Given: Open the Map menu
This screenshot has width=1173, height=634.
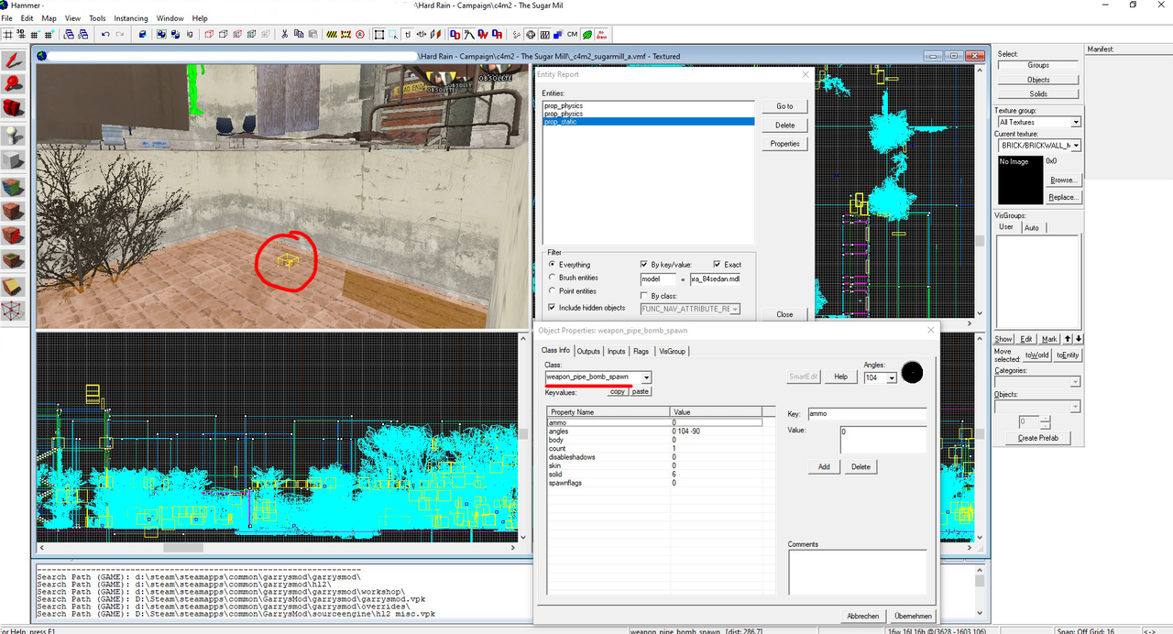Looking at the screenshot, I should 49,18.
